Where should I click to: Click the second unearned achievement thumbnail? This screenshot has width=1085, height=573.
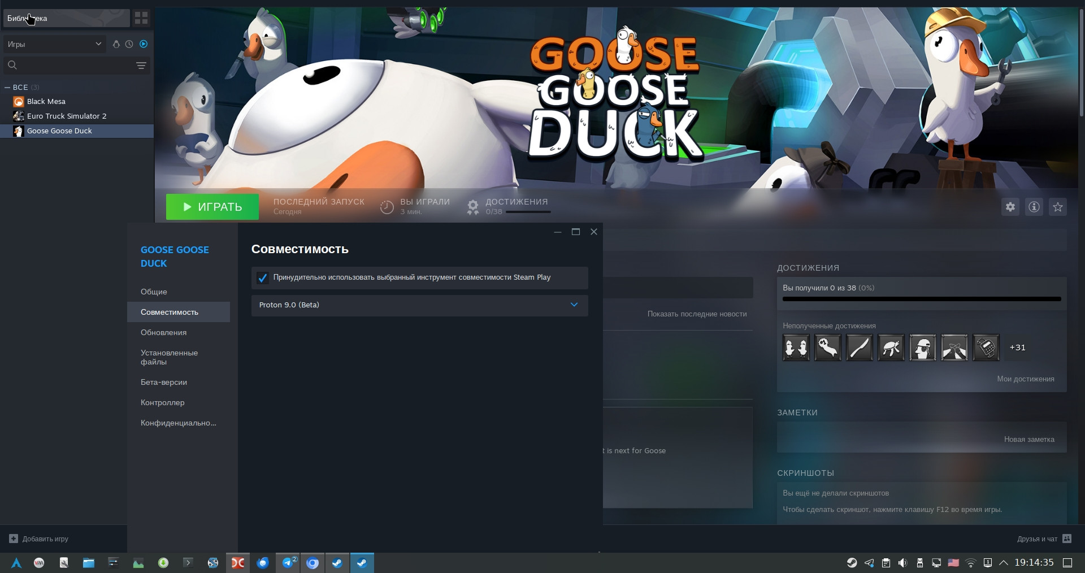point(828,348)
